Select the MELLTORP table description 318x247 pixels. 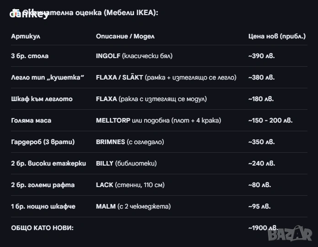click(x=158, y=120)
